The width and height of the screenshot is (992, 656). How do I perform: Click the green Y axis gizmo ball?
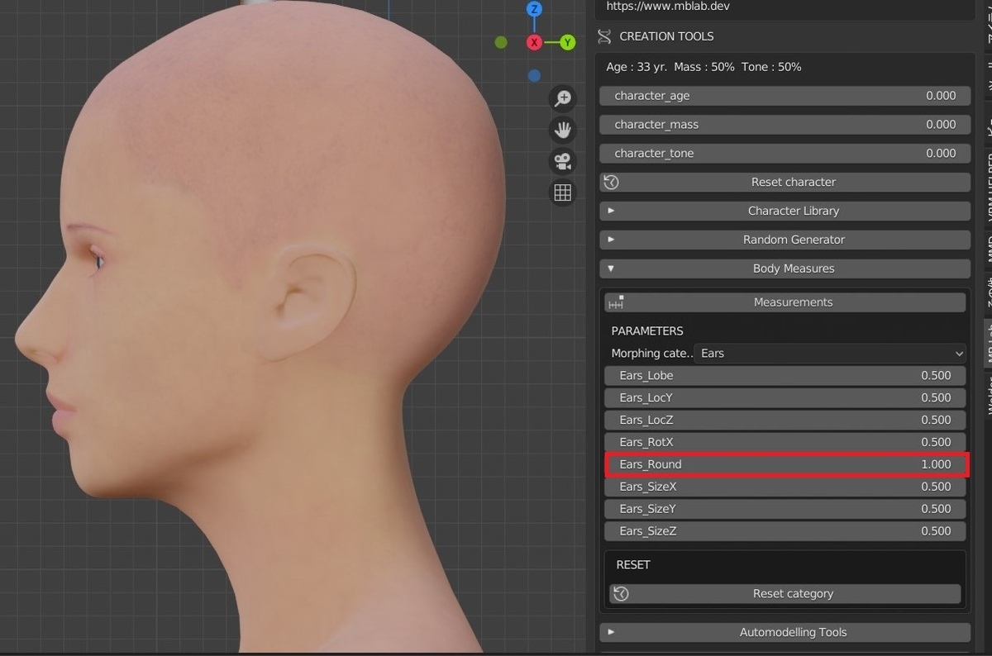568,42
